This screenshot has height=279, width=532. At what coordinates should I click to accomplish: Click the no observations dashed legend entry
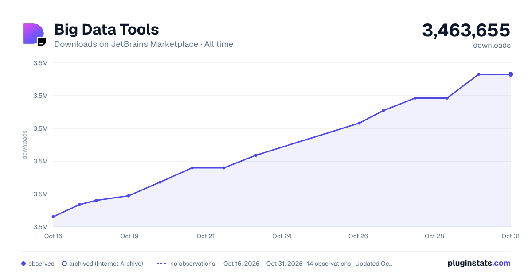(186, 263)
